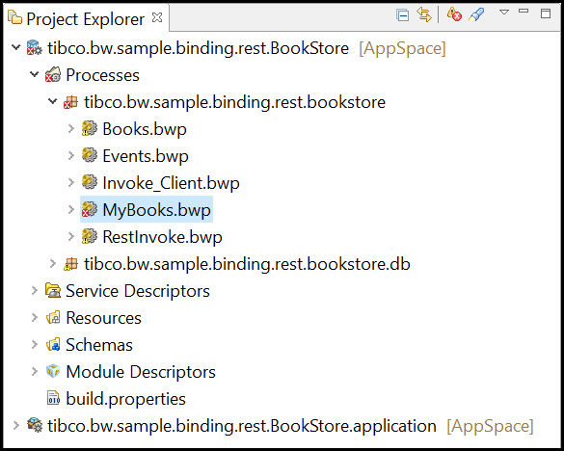
Task: Select Events.bwp in the tree
Action: [x=146, y=156]
